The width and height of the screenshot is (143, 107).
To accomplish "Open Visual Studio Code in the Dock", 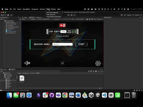I will click(104, 95).
